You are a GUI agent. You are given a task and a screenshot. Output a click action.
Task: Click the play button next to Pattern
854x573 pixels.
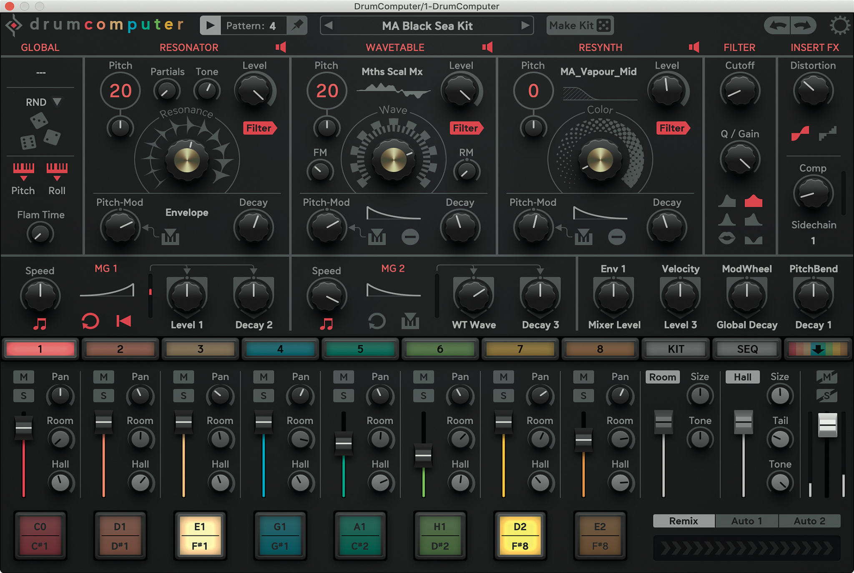(210, 26)
